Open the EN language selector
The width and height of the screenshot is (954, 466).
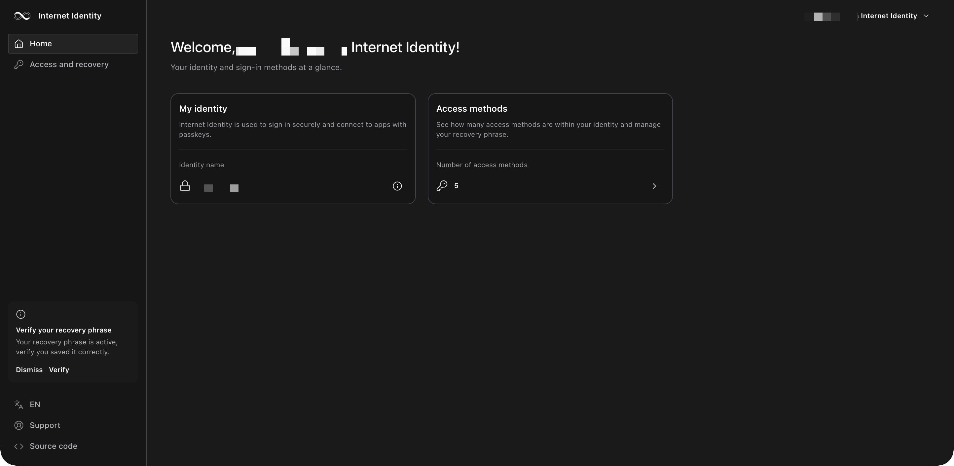coord(35,405)
